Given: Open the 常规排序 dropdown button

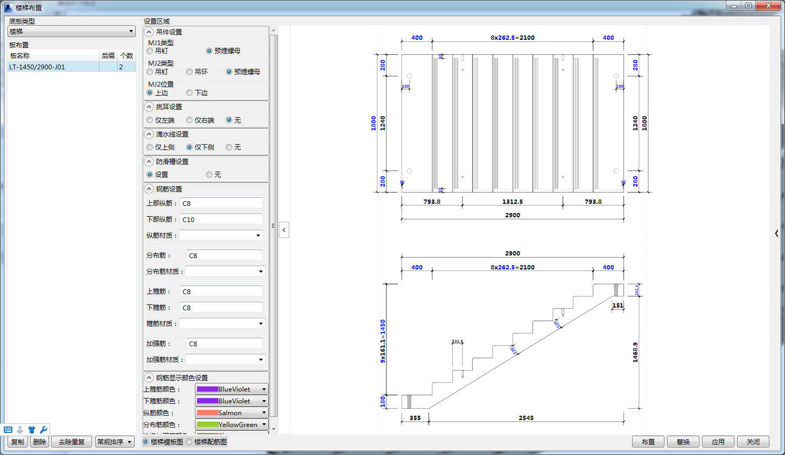Looking at the screenshot, I should 115,442.
